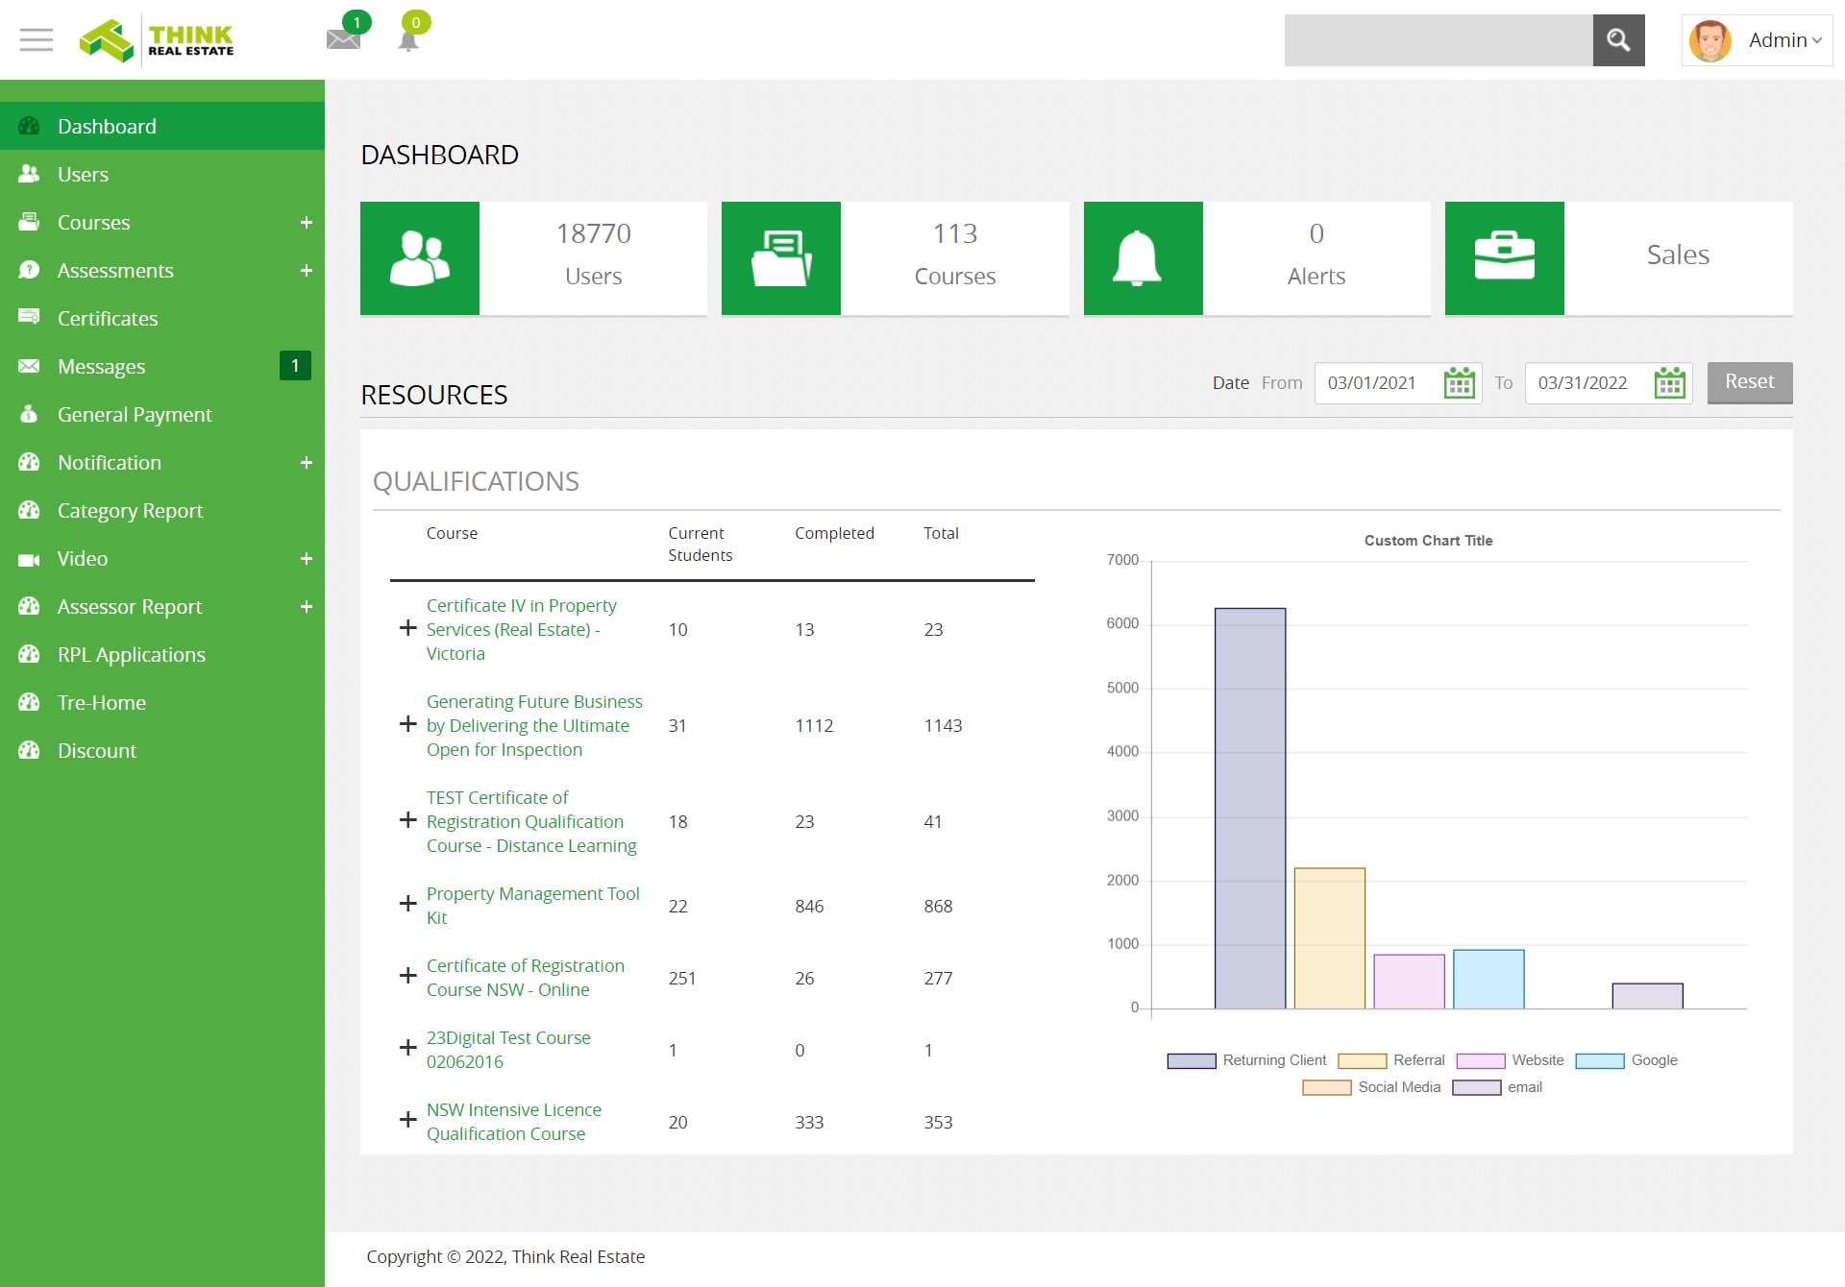Image resolution: width=1845 pixels, height=1287 pixels.
Task: Click the Messages unread count badge
Action: (x=295, y=366)
